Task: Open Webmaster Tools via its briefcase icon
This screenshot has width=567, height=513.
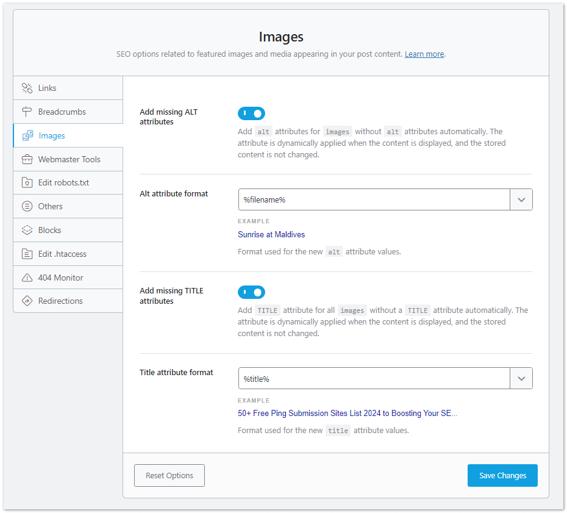Action: [27, 159]
